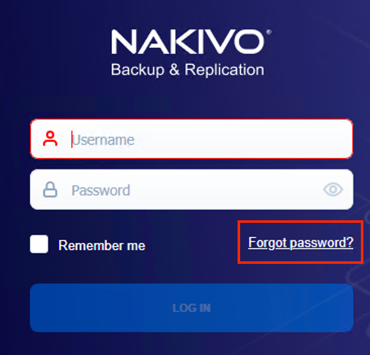Click the letter N in NAKIVO logo
370x355 pixels.
click(x=123, y=42)
